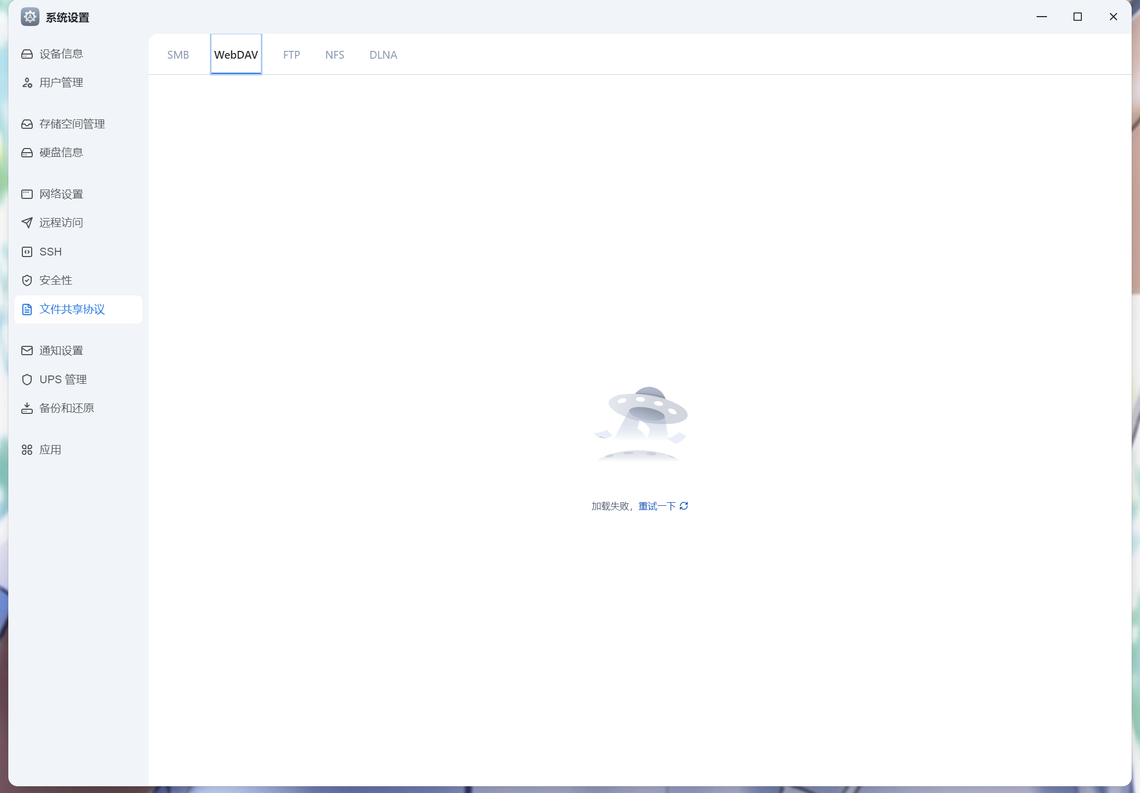Click the backup and restore download icon
1140x793 pixels.
[27, 408]
